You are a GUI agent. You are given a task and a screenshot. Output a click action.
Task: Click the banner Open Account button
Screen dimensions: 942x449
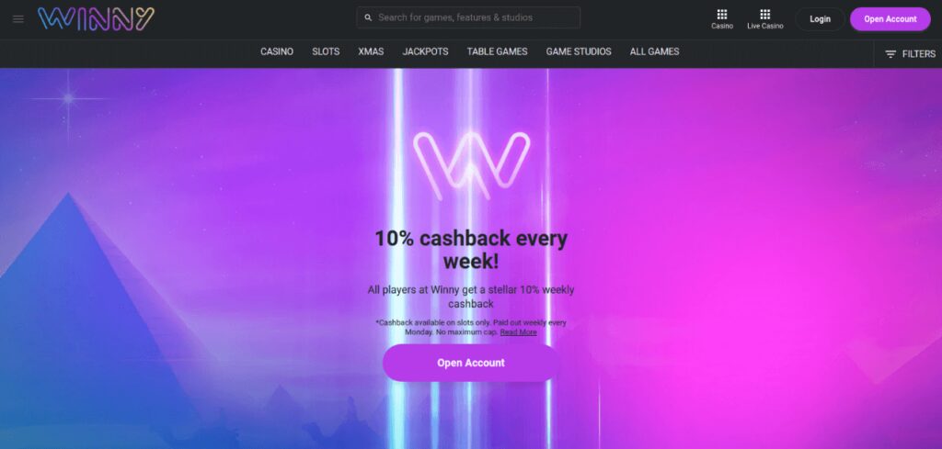tap(471, 363)
